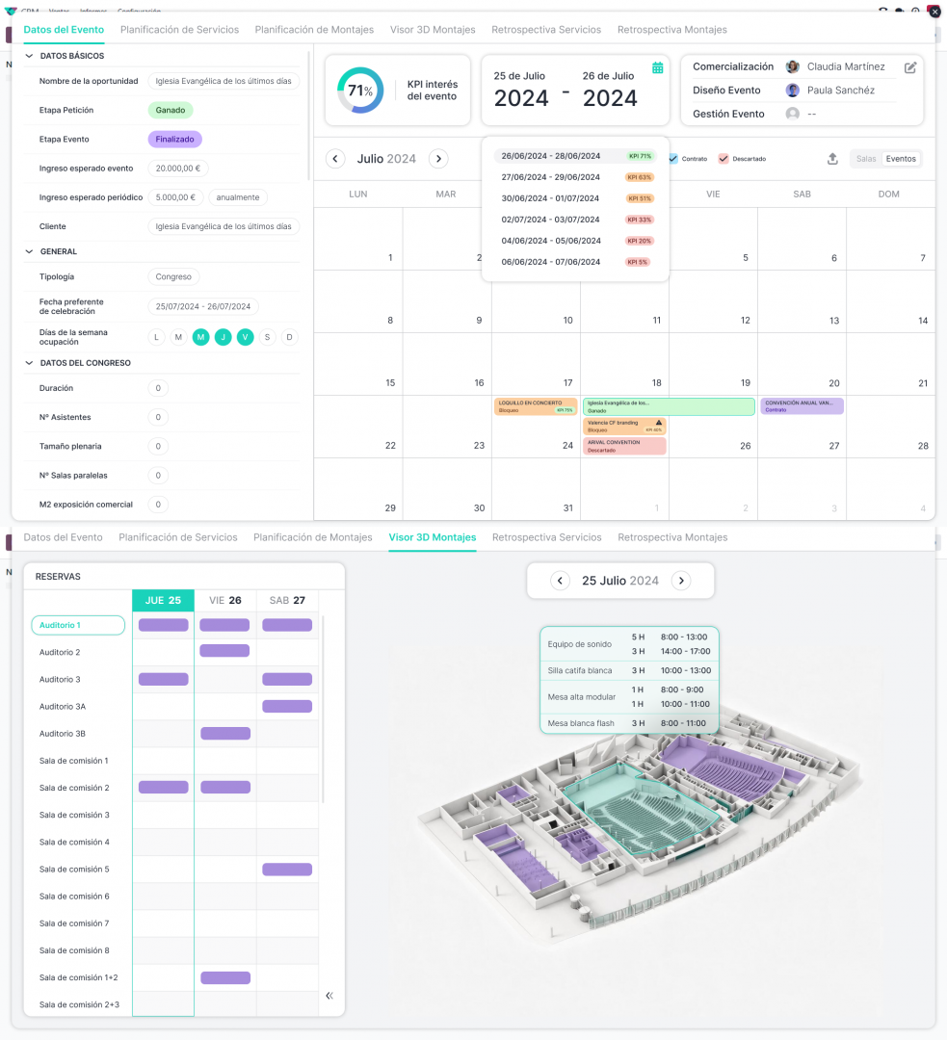Click the export upload icon

pos(832,159)
